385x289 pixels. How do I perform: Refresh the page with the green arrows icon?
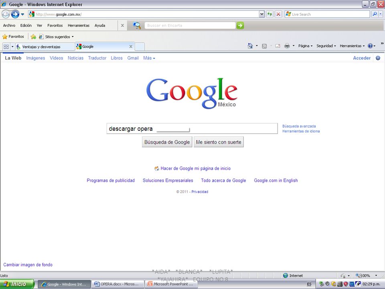coord(269,14)
